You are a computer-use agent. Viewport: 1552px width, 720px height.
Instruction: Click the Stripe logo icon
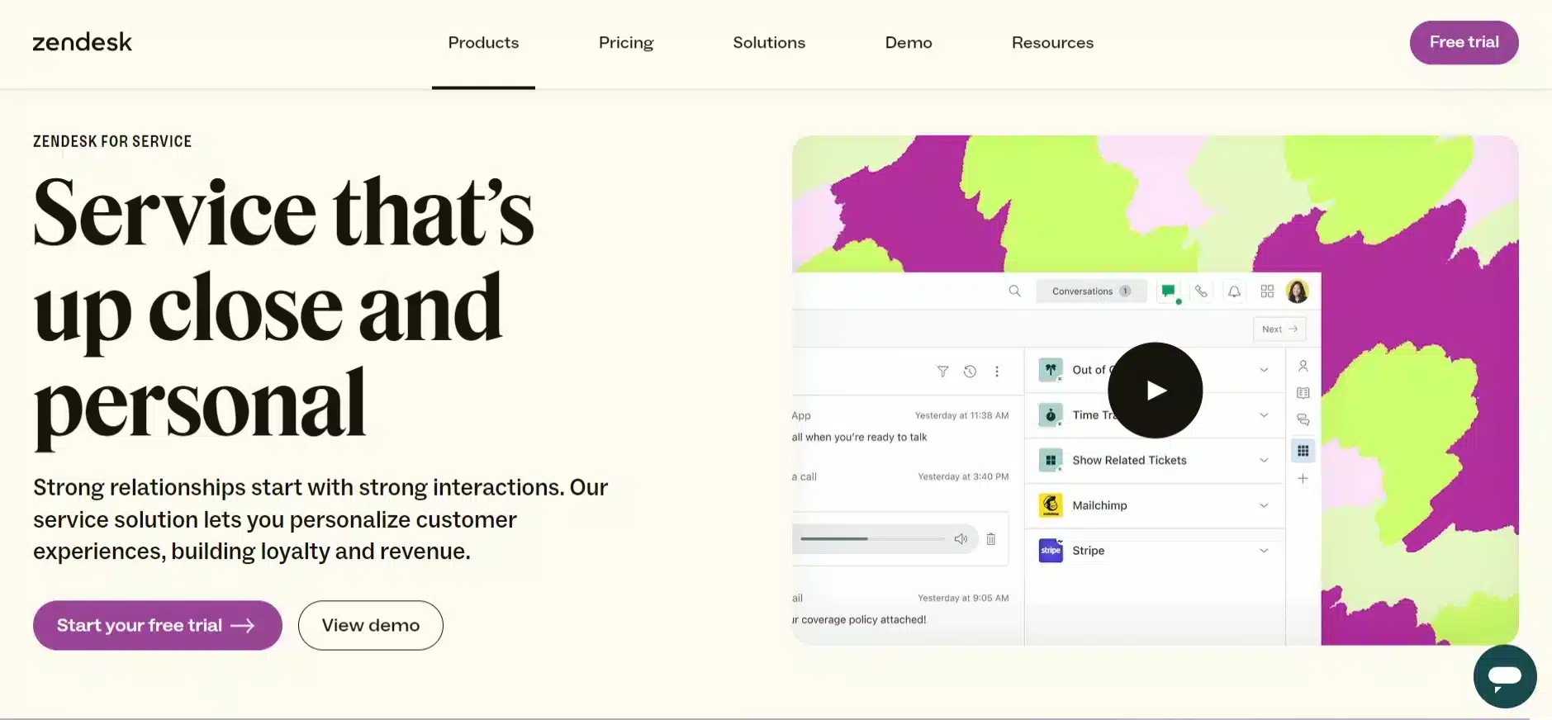[1050, 550]
